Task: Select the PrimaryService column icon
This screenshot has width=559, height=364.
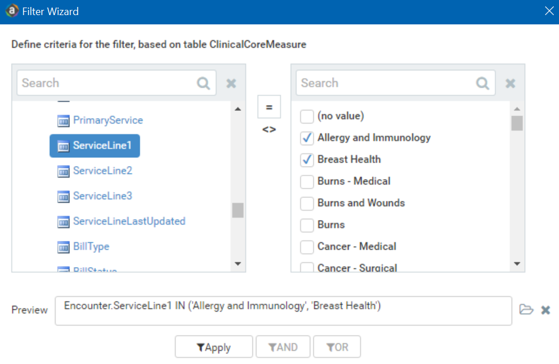Action: pyautogui.click(x=64, y=121)
